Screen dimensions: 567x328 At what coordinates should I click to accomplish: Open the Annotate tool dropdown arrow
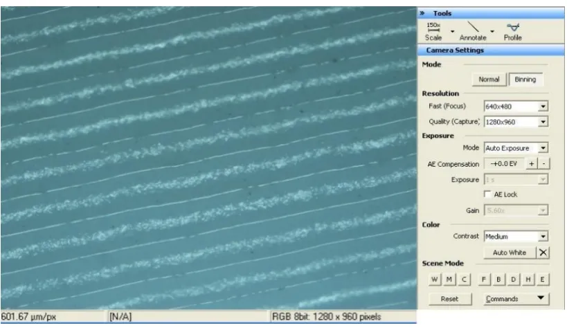[x=492, y=31]
